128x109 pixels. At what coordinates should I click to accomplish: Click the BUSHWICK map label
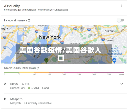click(x=75, y=43)
